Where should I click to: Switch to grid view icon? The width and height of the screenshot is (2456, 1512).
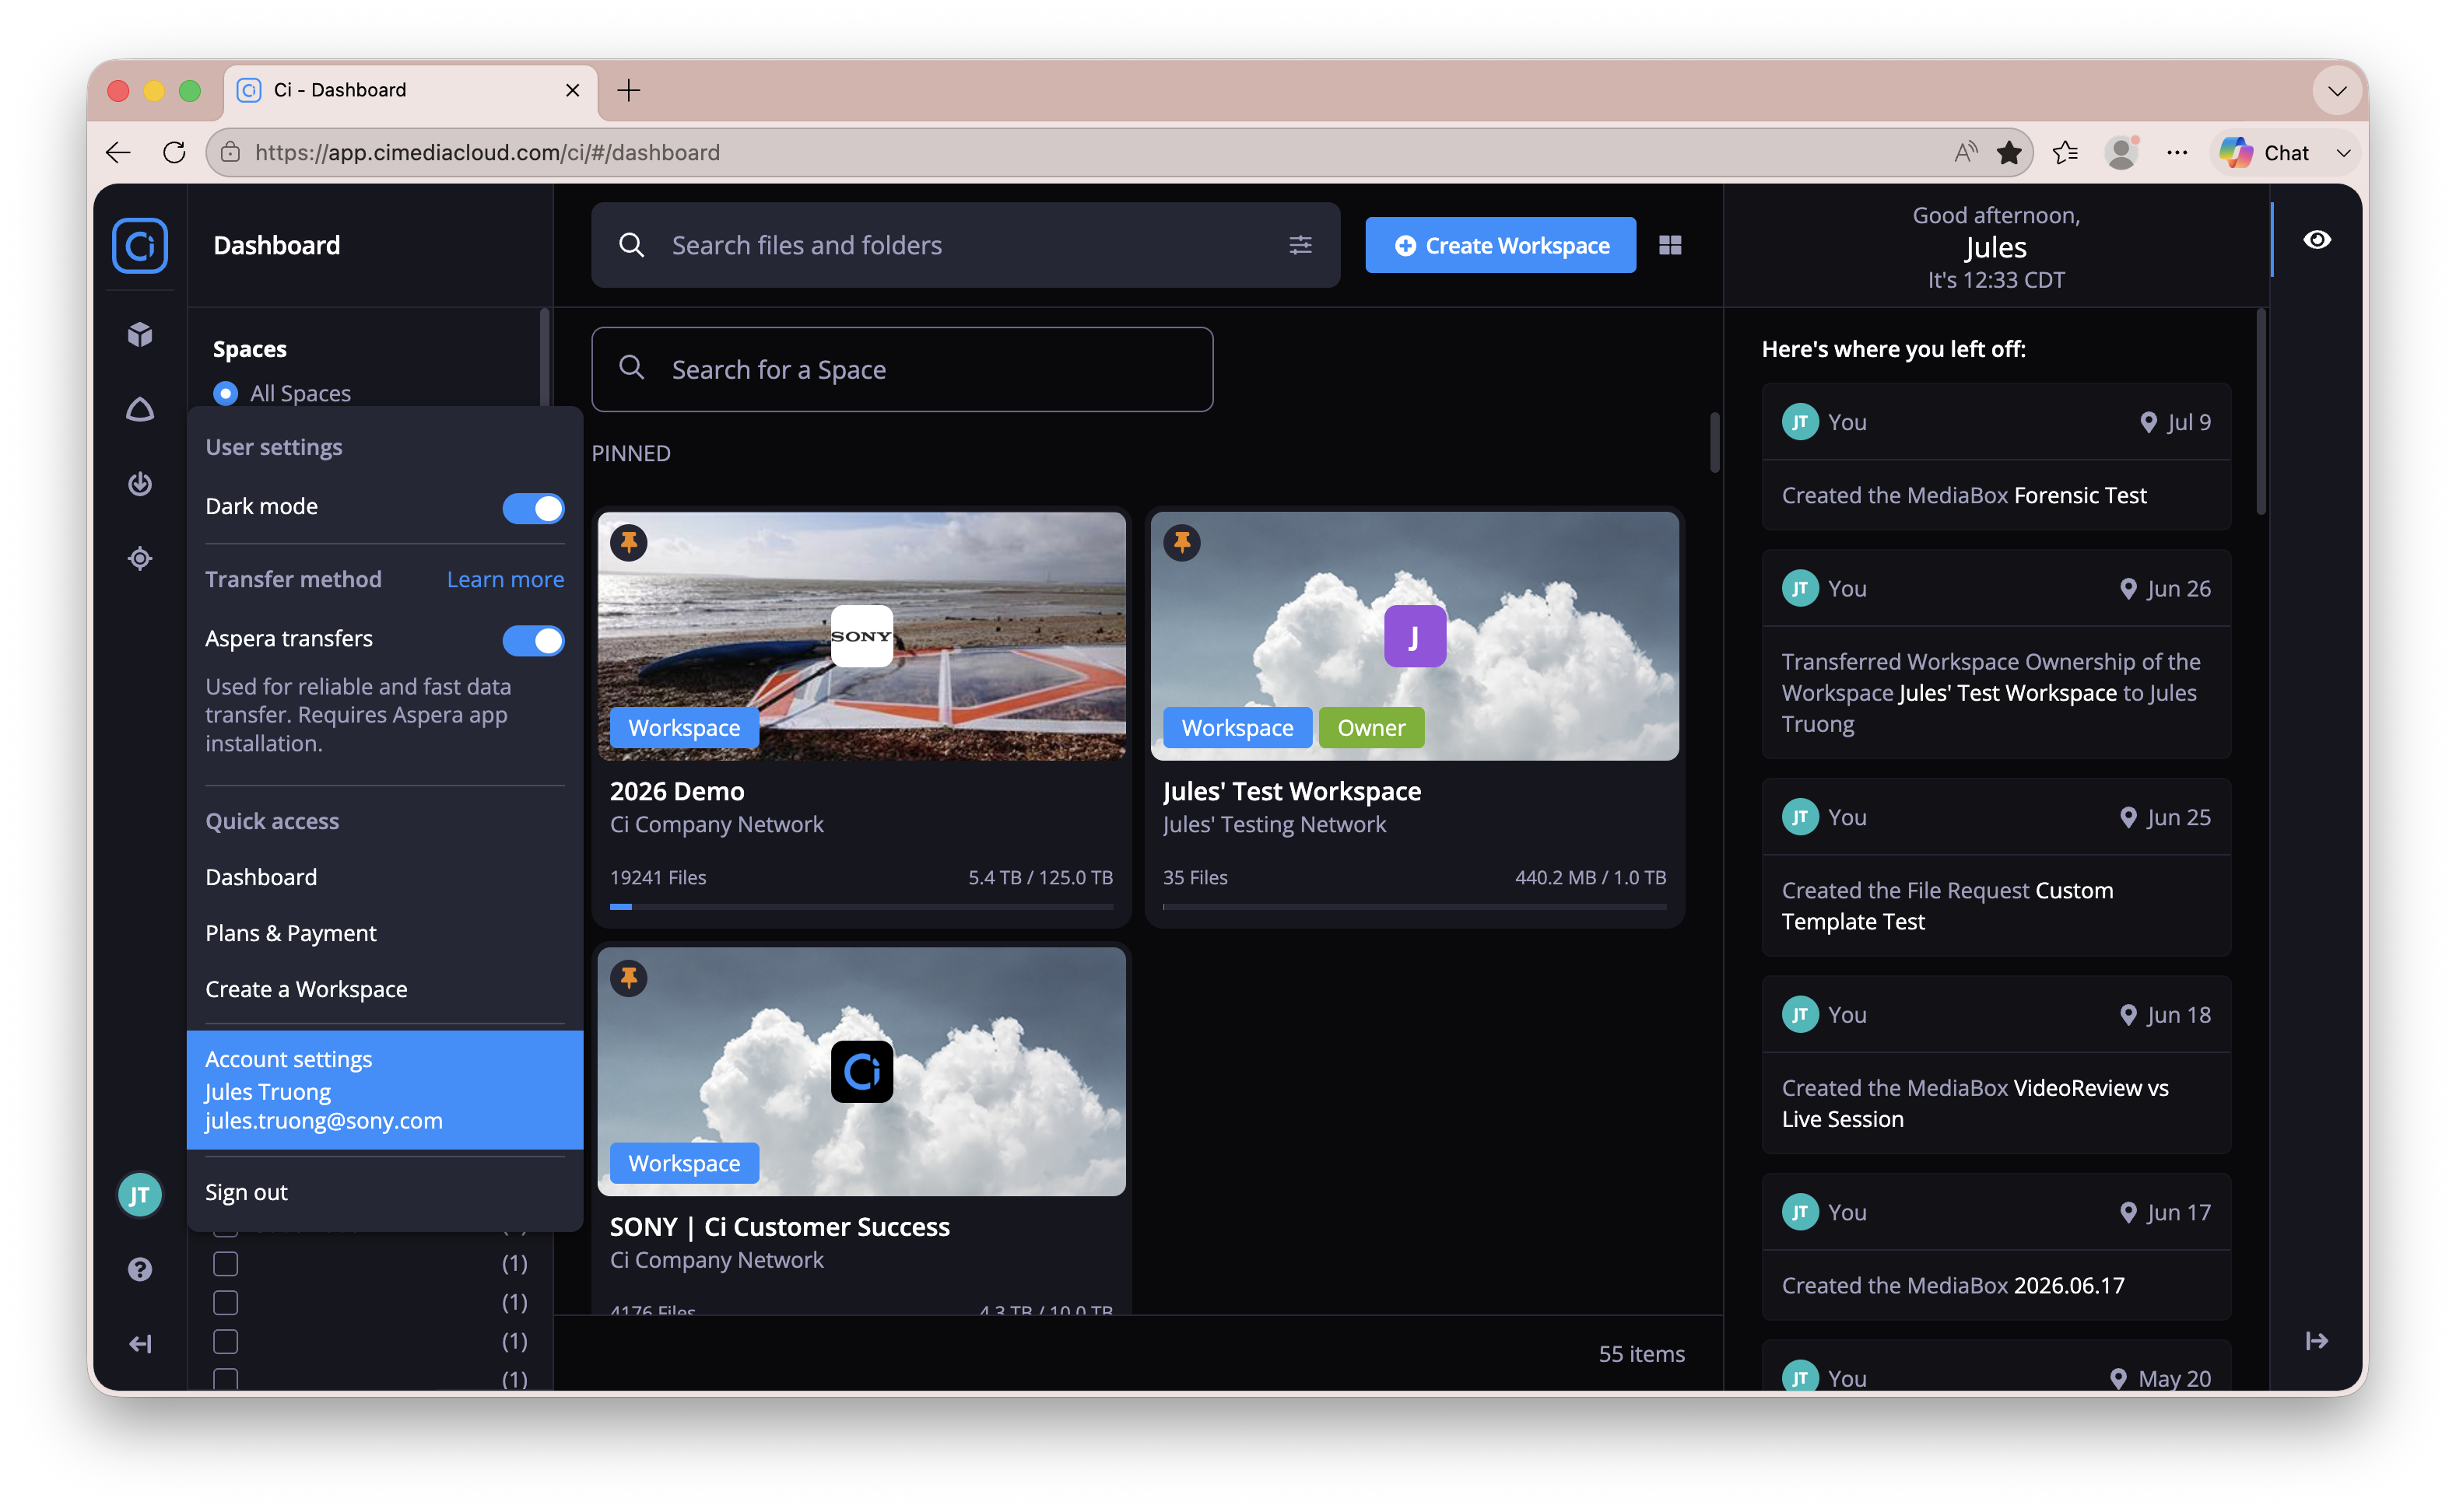tap(1670, 245)
